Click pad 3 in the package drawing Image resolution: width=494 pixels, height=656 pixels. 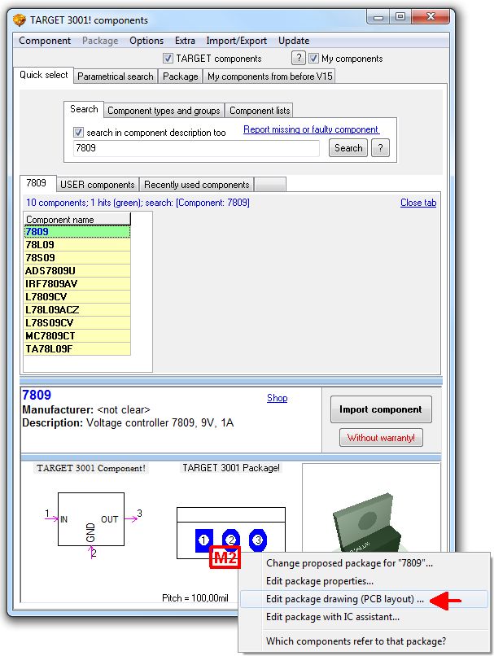pos(258,539)
